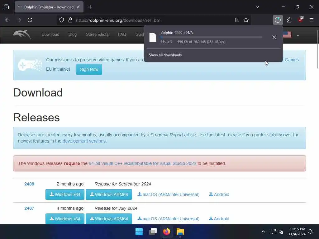
Task: Show hidden tray icons chevron
Action: 263,232
